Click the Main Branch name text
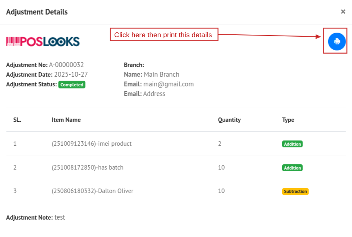 [161, 74]
